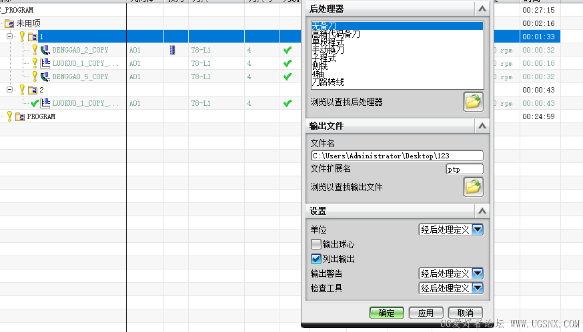Click the PROGRAM folder icon
The width and height of the screenshot is (583, 332).
click(20, 116)
